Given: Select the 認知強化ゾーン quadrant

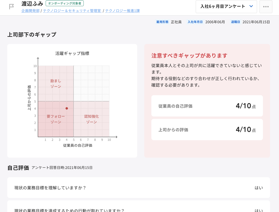Looking at the screenshot, I should (91, 119).
